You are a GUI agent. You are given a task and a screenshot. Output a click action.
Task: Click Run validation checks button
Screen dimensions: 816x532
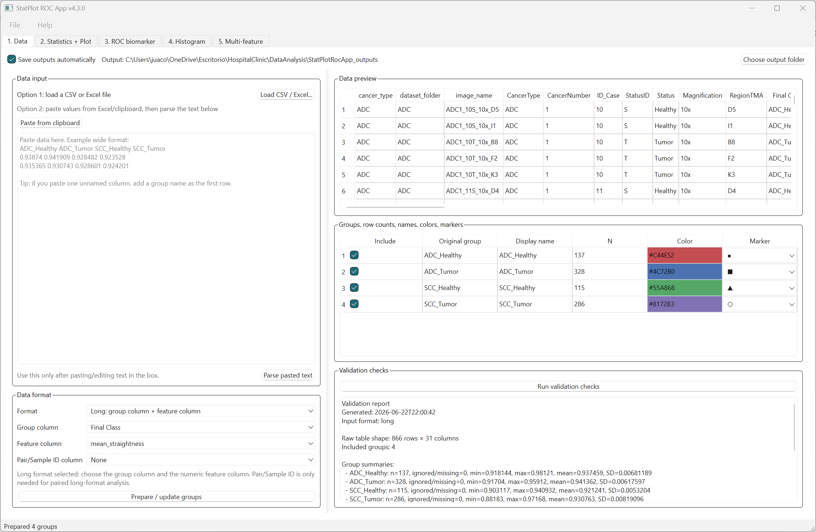pos(568,387)
